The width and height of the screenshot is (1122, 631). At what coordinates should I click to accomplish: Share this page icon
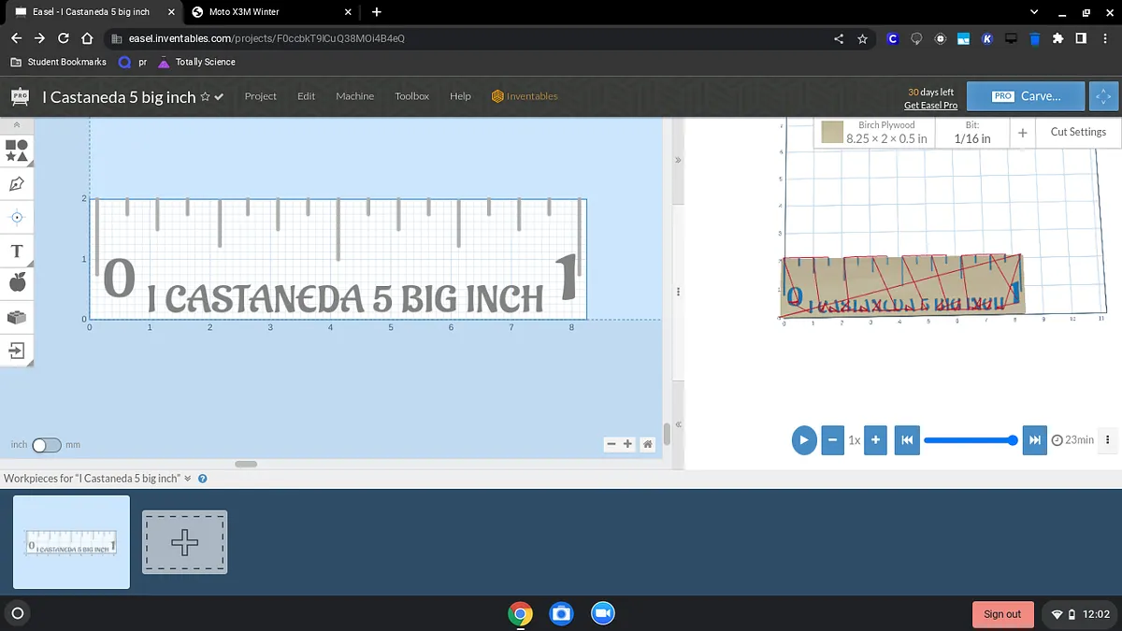[x=839, y=39]
